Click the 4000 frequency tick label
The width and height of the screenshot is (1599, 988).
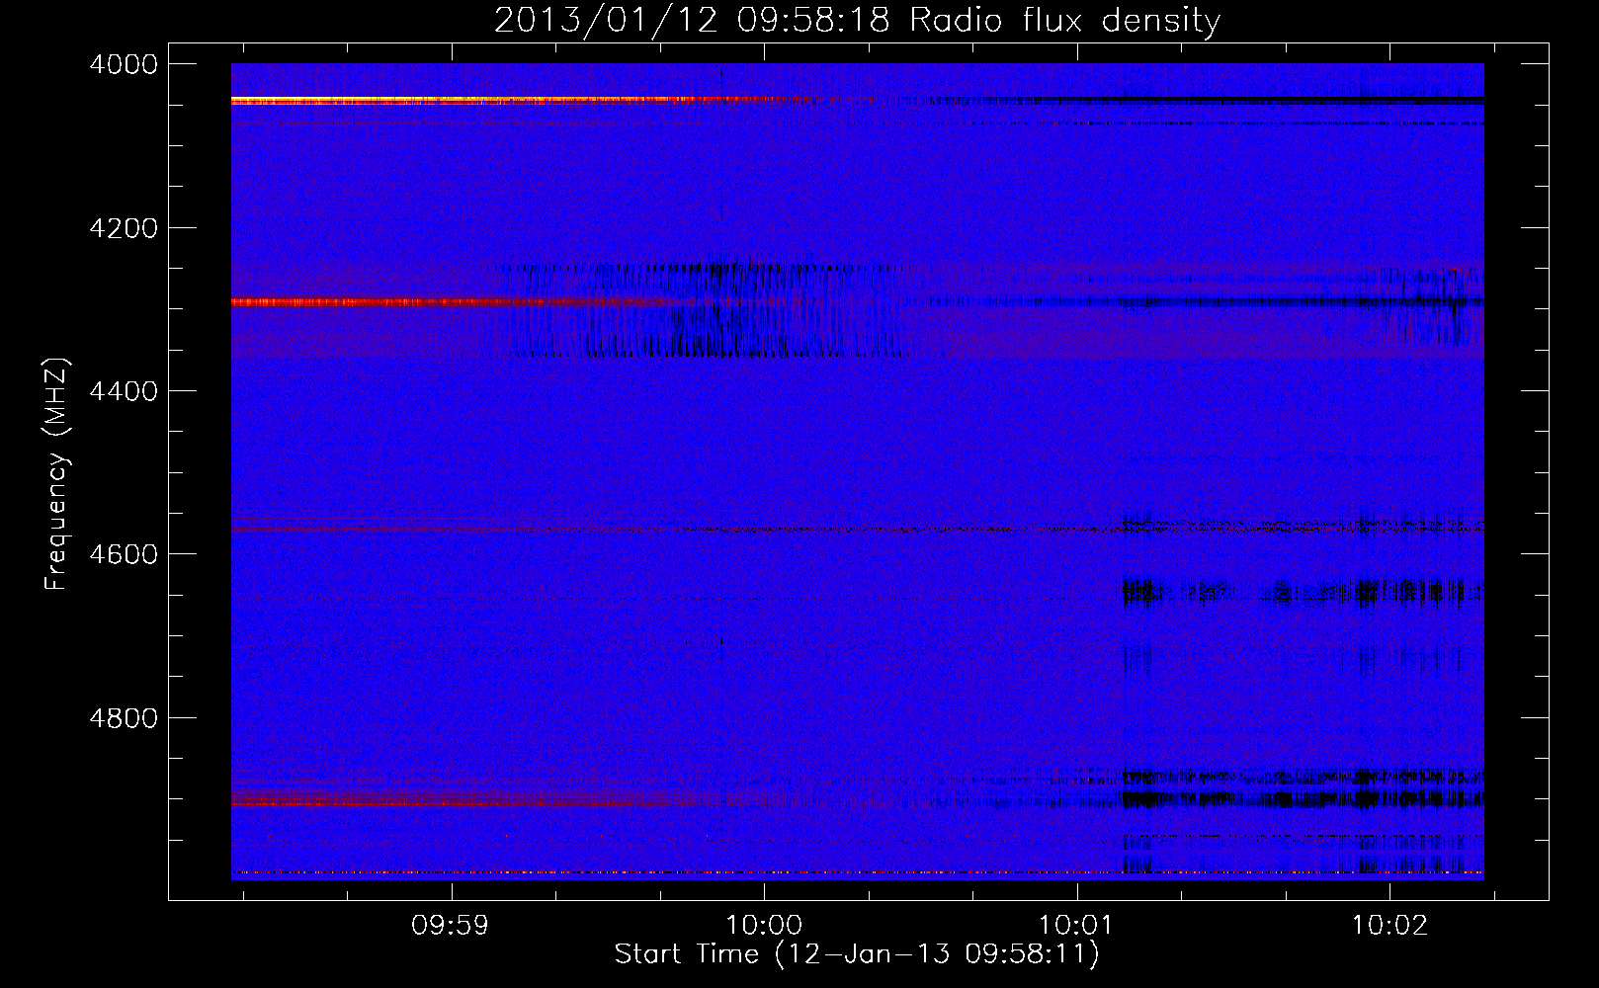(124, 64)
